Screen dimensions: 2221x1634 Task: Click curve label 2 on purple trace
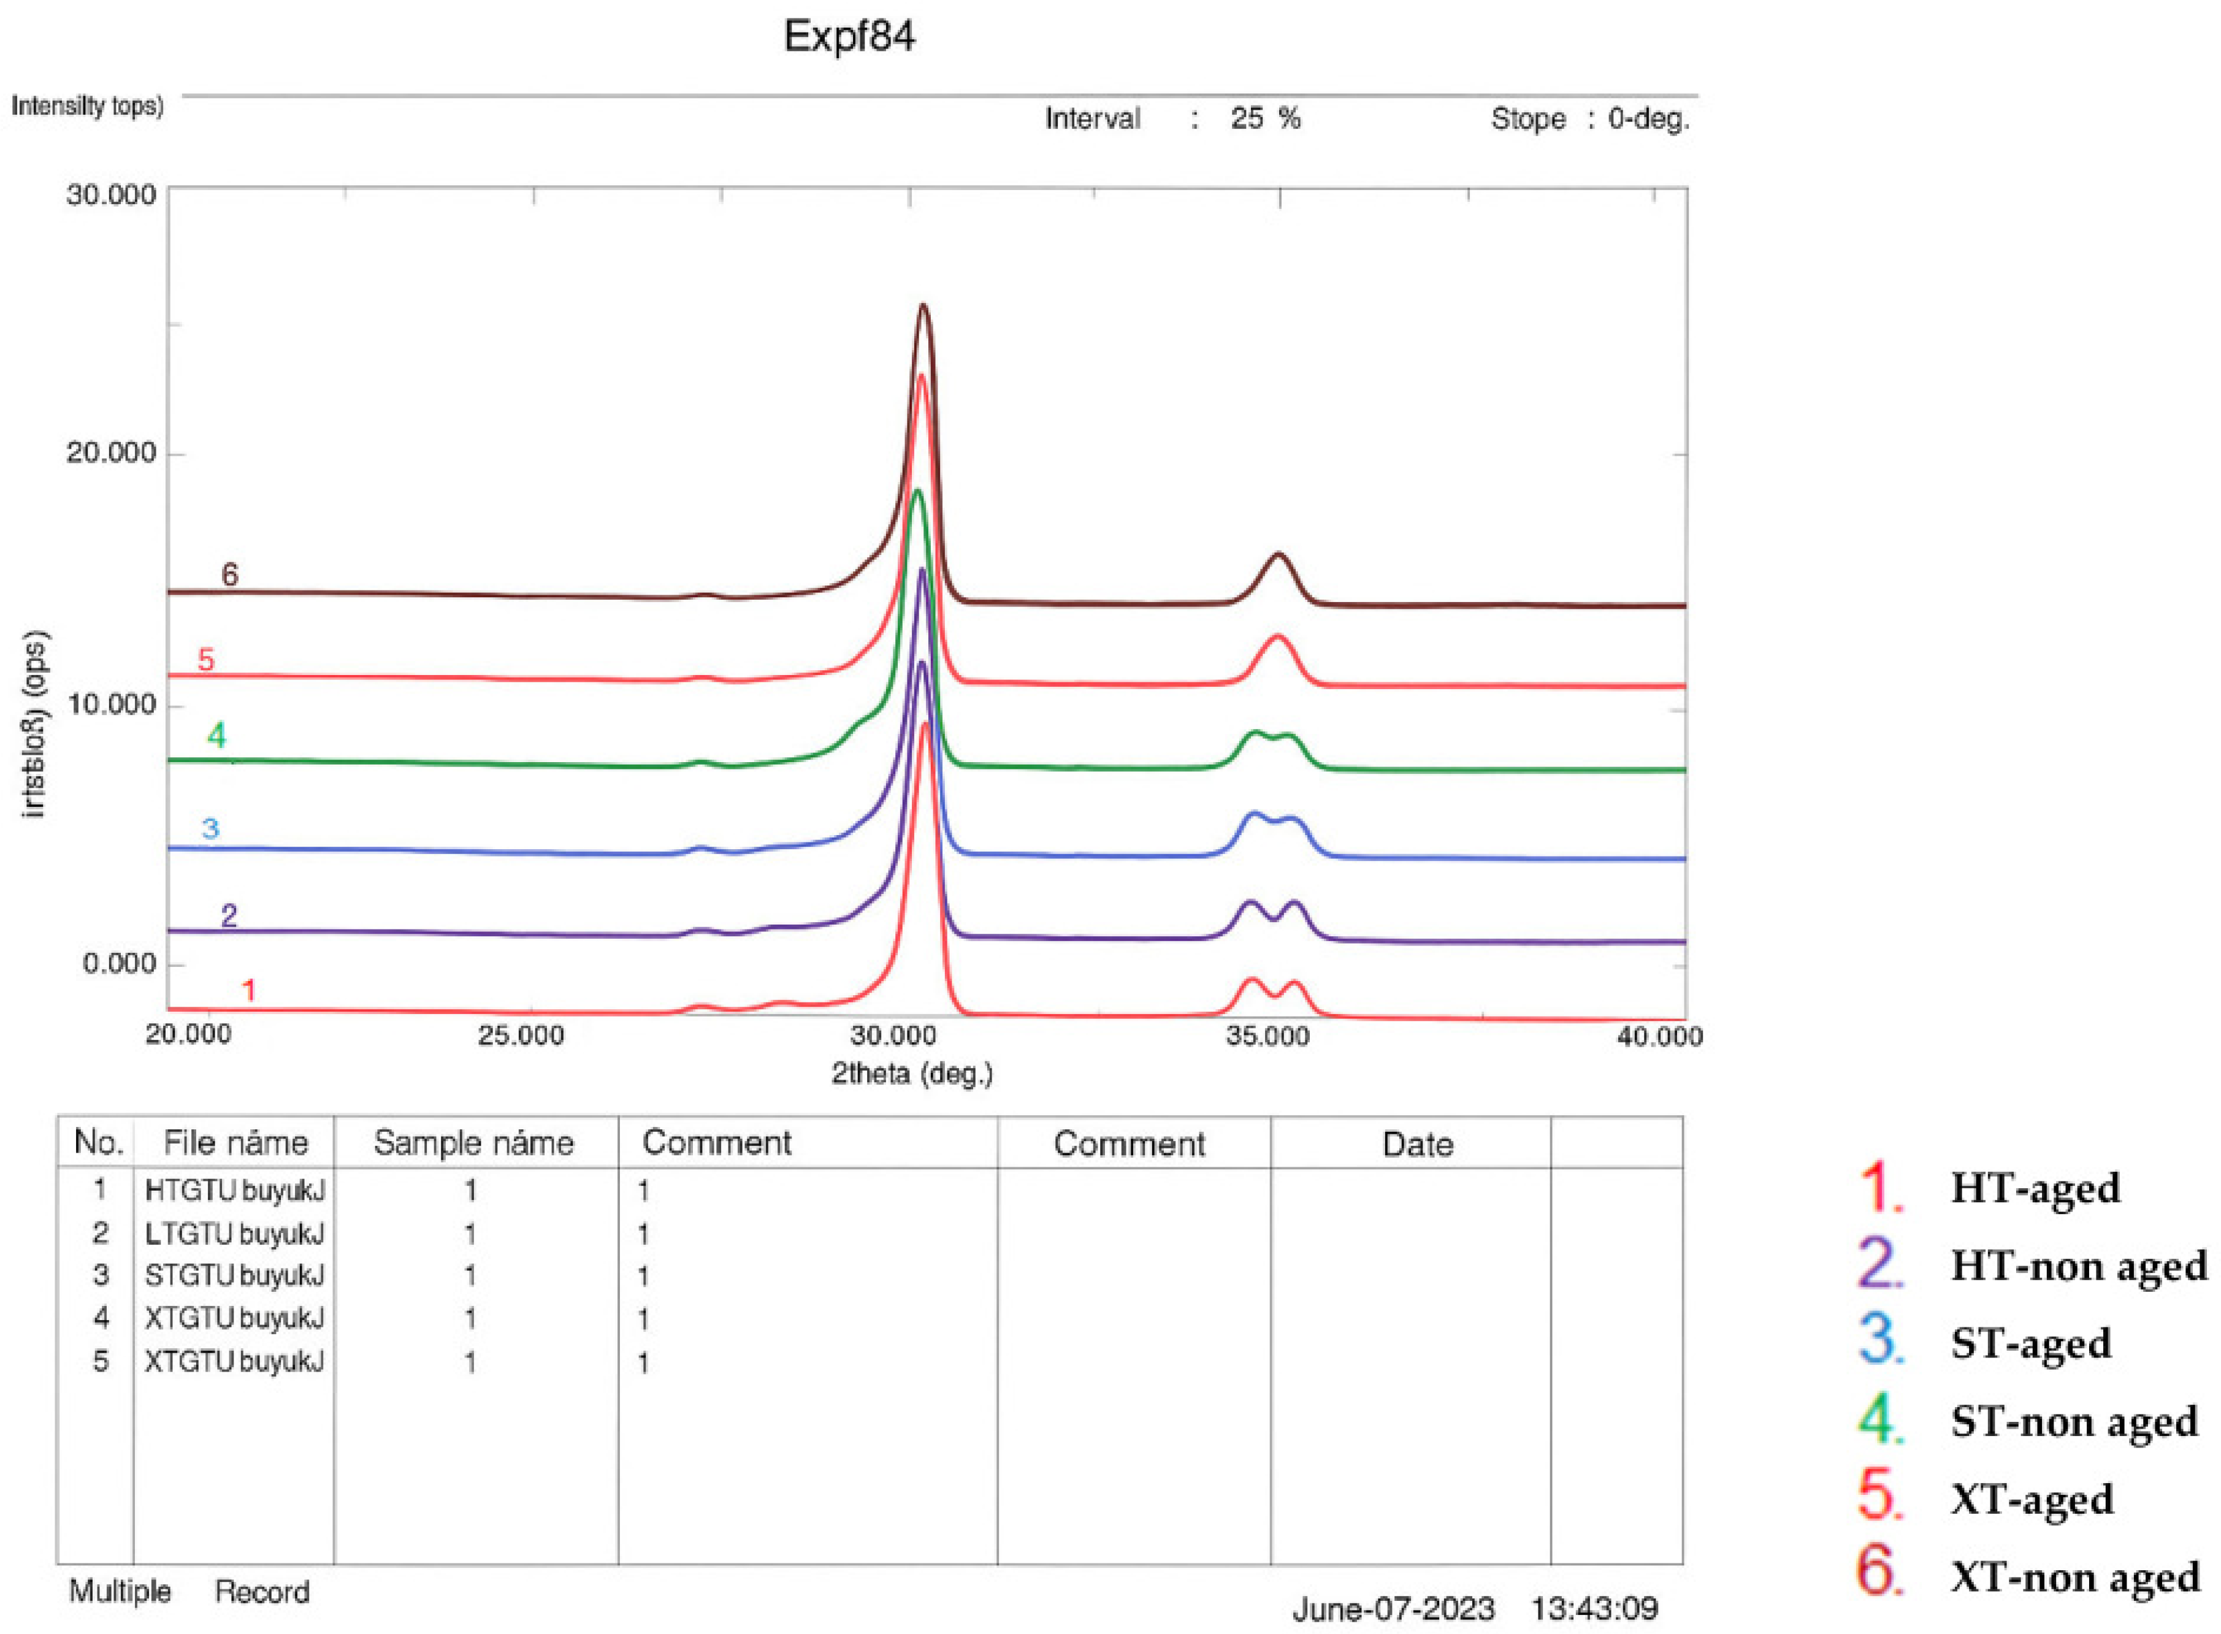pyautogui.click(x=229, y=916)
